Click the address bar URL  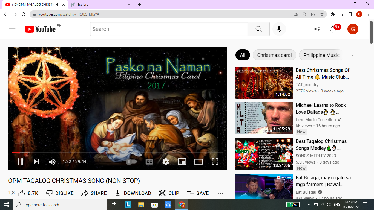[x=69, y=14]
